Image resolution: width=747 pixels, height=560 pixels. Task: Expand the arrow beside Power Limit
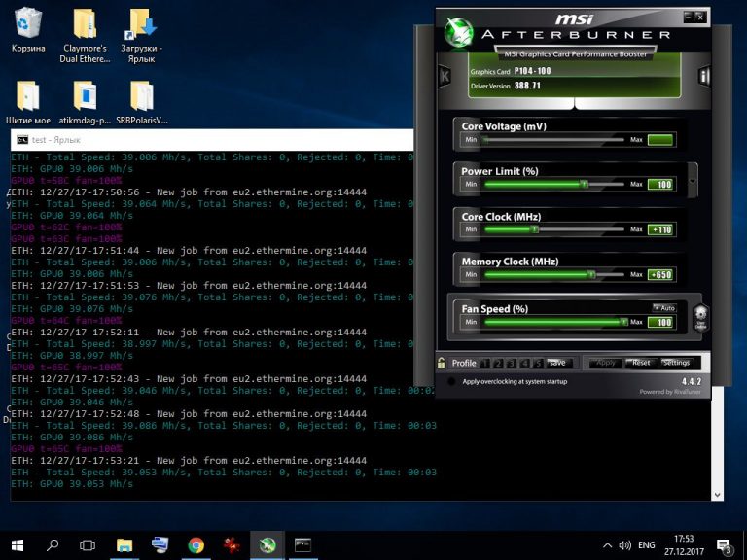click(692, 180)
